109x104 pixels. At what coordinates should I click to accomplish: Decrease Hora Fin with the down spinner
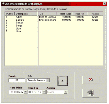[44, 93]
